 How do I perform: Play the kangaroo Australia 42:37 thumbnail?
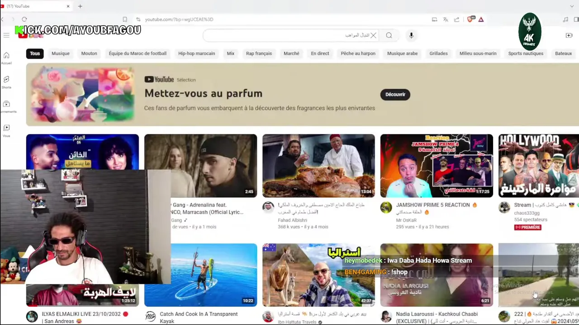318,275
